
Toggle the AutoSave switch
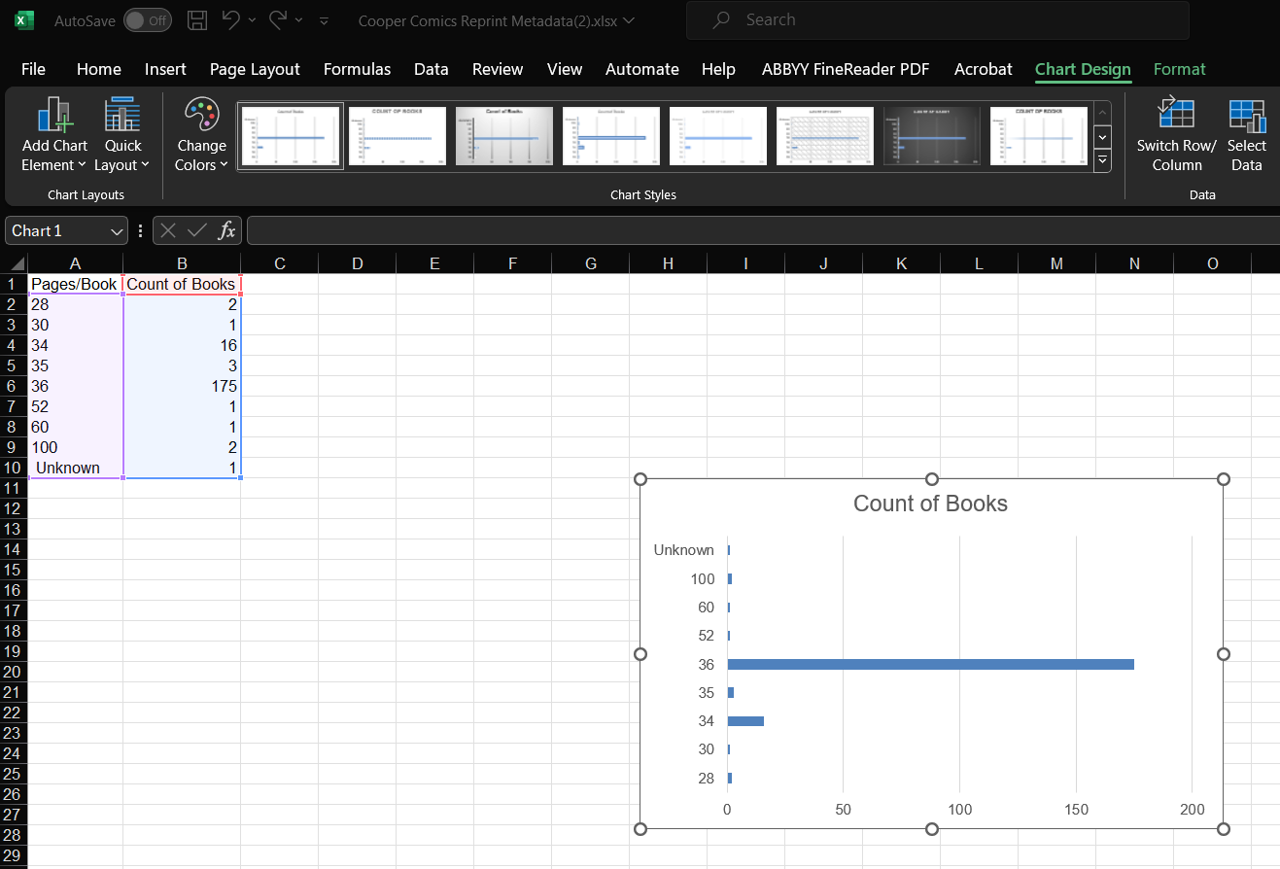click(x=147, y=20)
